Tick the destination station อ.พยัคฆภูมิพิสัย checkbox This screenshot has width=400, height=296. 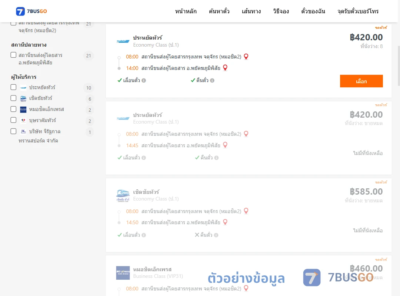point(14,55)
